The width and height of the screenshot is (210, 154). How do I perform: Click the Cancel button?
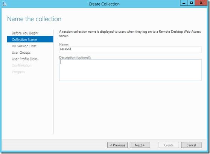tap(191, 145)
